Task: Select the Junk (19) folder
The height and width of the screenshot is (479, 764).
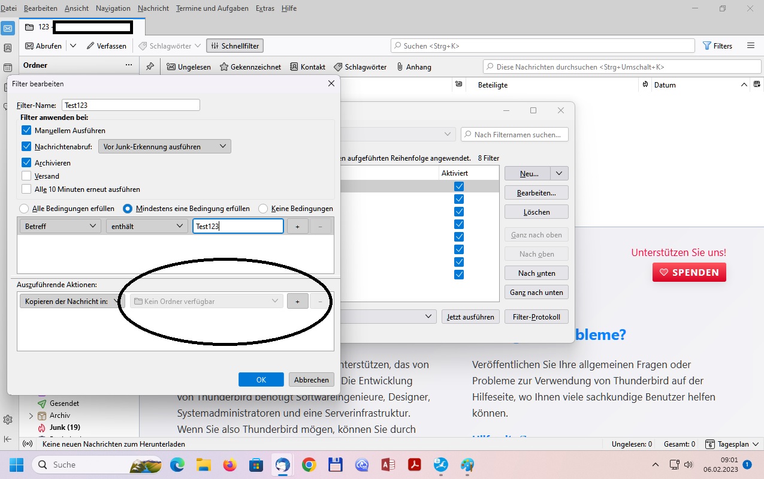Action: [65, 427]
